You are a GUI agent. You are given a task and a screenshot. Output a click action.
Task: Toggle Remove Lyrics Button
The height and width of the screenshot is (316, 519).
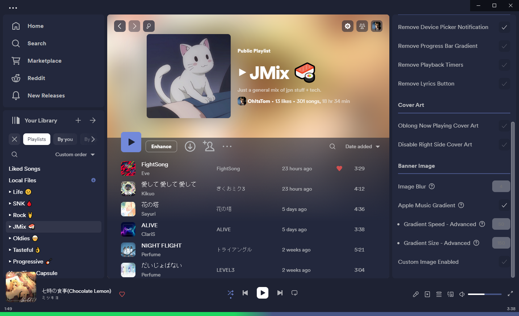[504, 84]
